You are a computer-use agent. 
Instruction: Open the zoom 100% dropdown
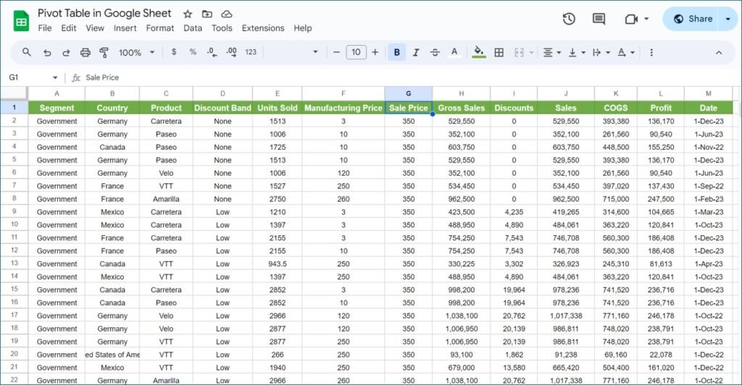click(x=136, y=52)
